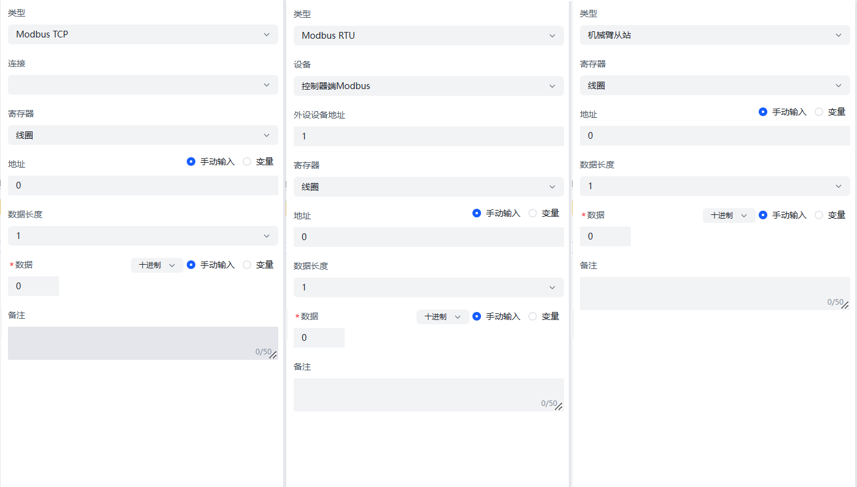Choose 手动输入 for 地址 in 机械臂从站 panel

tap(763, 112)
